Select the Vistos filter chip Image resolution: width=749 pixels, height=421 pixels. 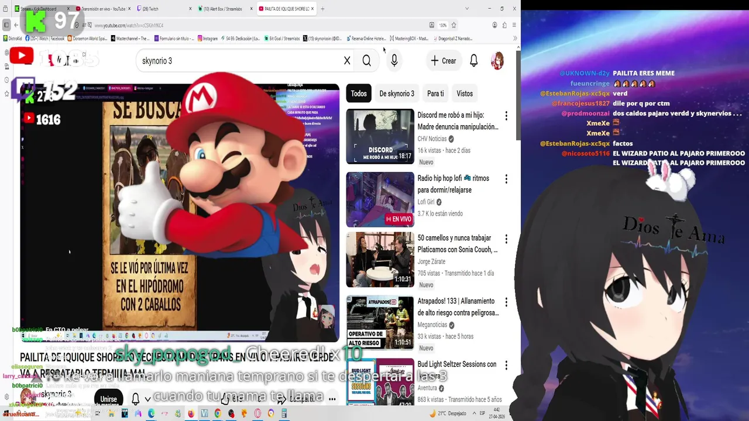(465, 94)
